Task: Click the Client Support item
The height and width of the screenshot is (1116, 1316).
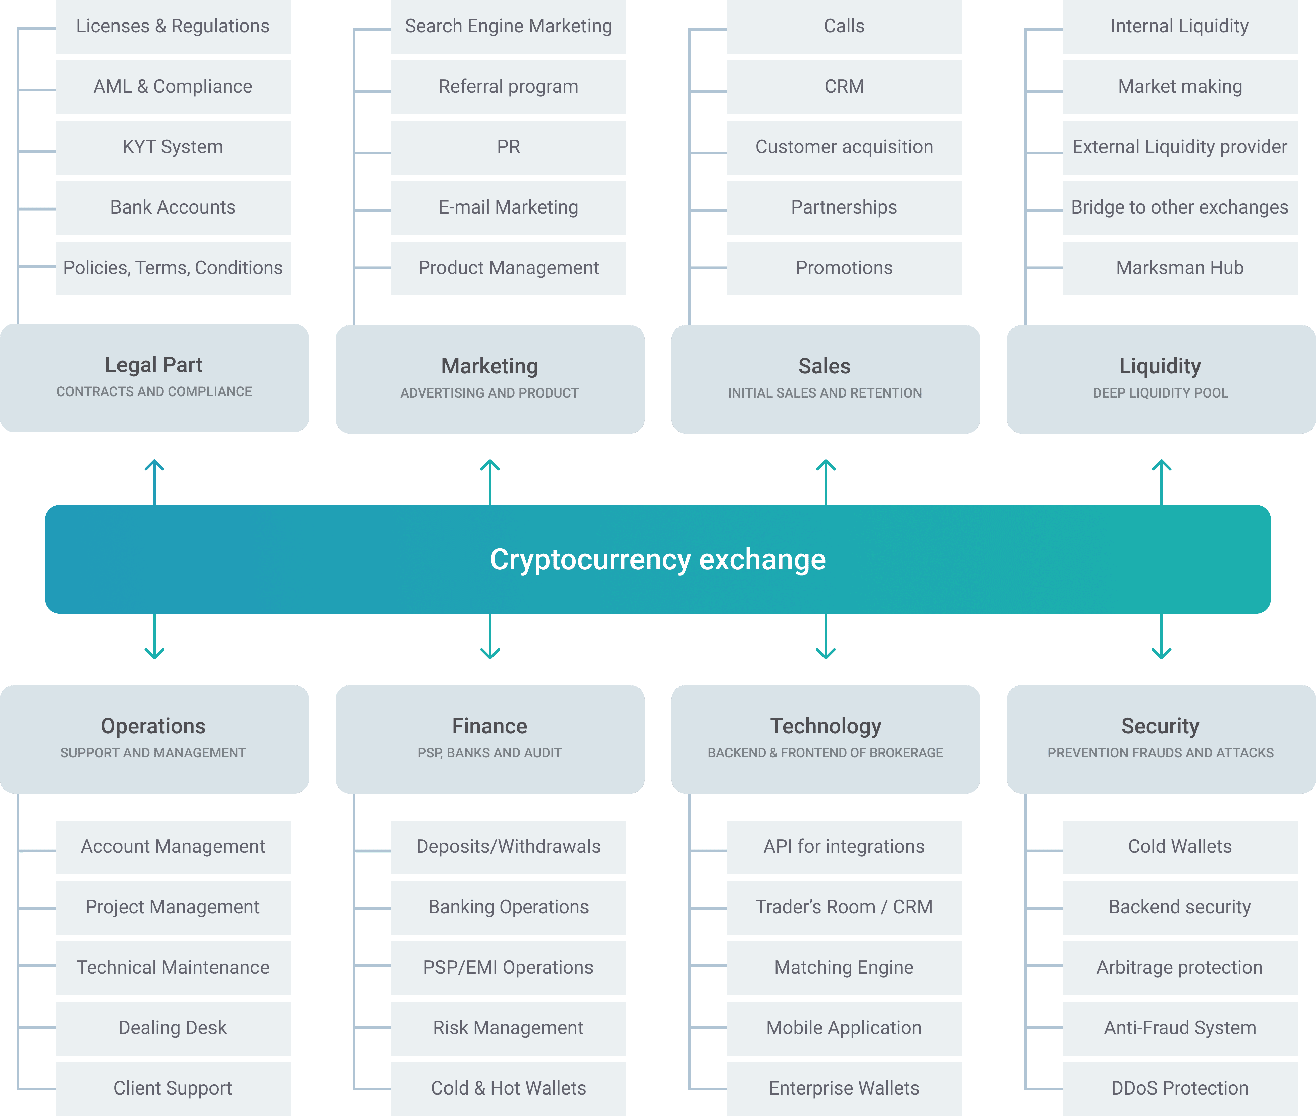Action: click(x=173, y=1089)
